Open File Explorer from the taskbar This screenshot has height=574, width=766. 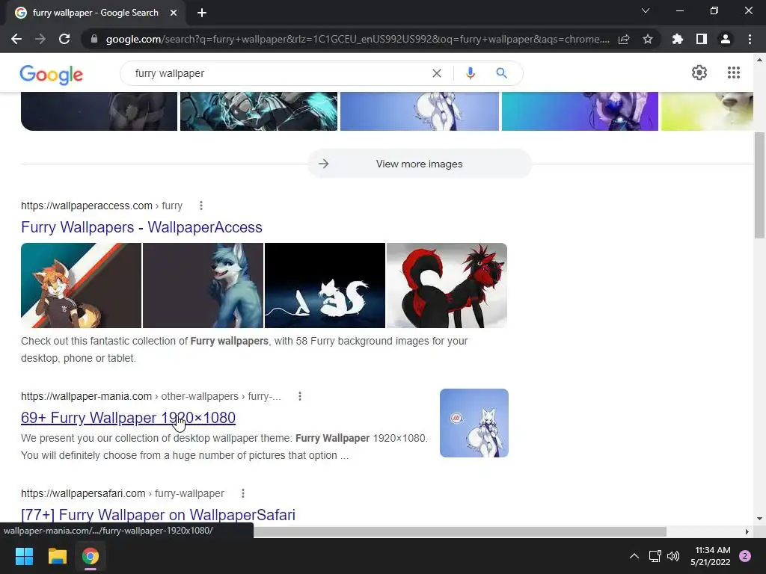[57, 556]
